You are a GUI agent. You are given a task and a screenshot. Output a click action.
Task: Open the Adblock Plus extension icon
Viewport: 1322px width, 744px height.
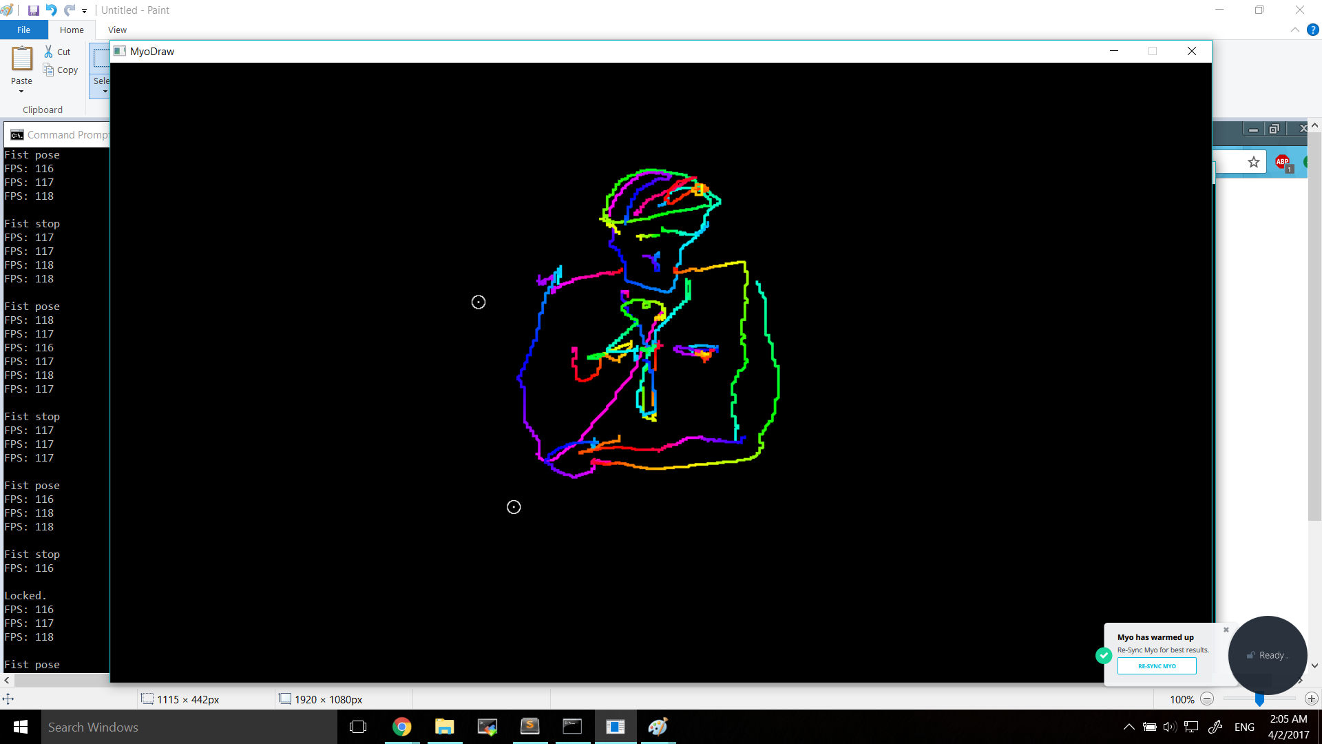tap(1283, 163)
